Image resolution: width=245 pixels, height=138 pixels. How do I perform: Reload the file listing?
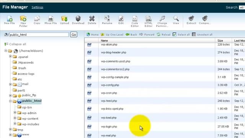163,34
